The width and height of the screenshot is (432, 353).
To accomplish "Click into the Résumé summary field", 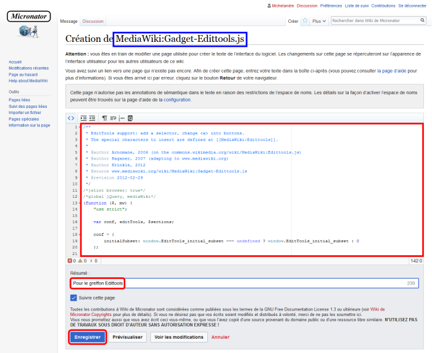I will click(x=244, y=283).
